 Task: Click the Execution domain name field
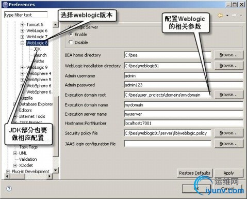(184, 105)
